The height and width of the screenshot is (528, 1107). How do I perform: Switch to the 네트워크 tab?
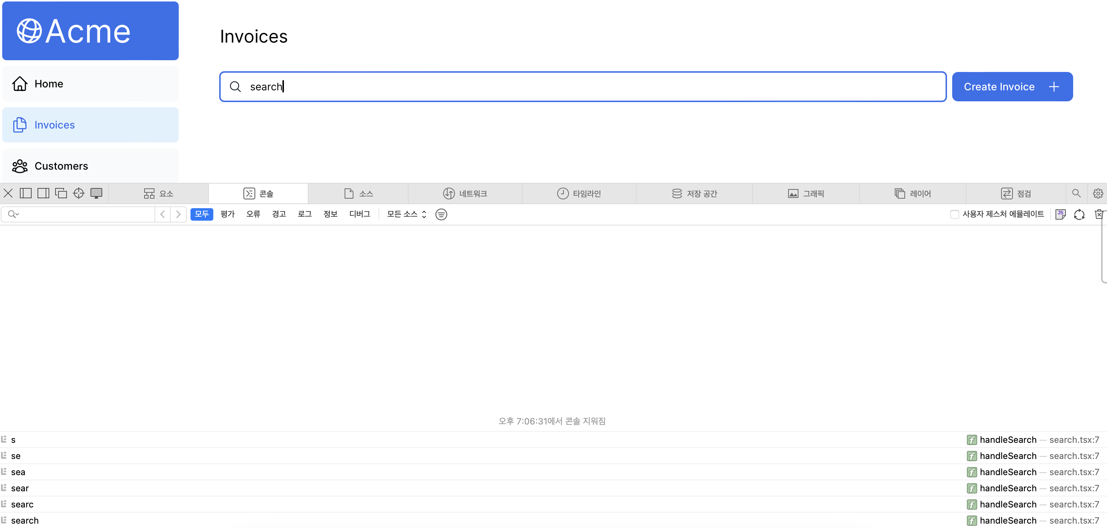(465, 194)
